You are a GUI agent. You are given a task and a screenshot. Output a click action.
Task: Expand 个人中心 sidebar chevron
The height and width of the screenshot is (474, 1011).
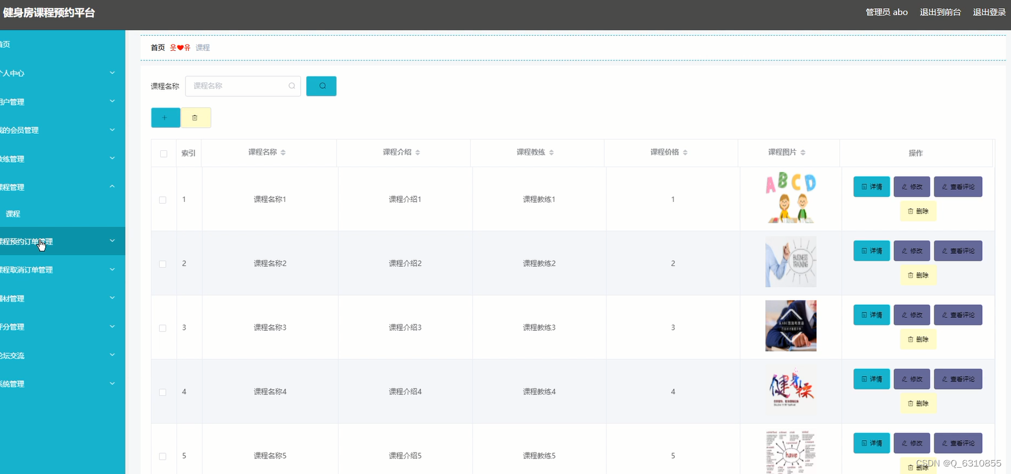[112, 73]
